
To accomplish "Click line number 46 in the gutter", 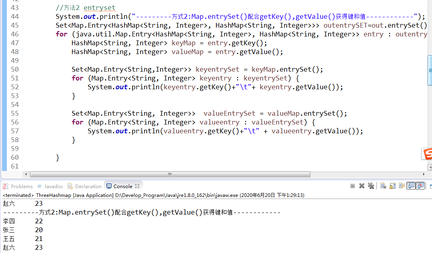I will 15,34.
